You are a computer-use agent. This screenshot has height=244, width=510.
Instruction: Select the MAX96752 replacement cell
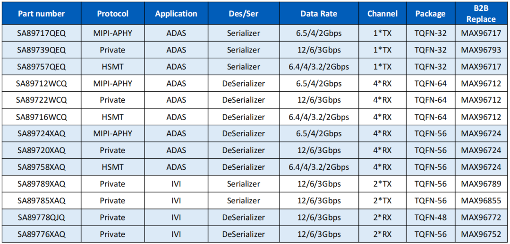pos(481,234)
